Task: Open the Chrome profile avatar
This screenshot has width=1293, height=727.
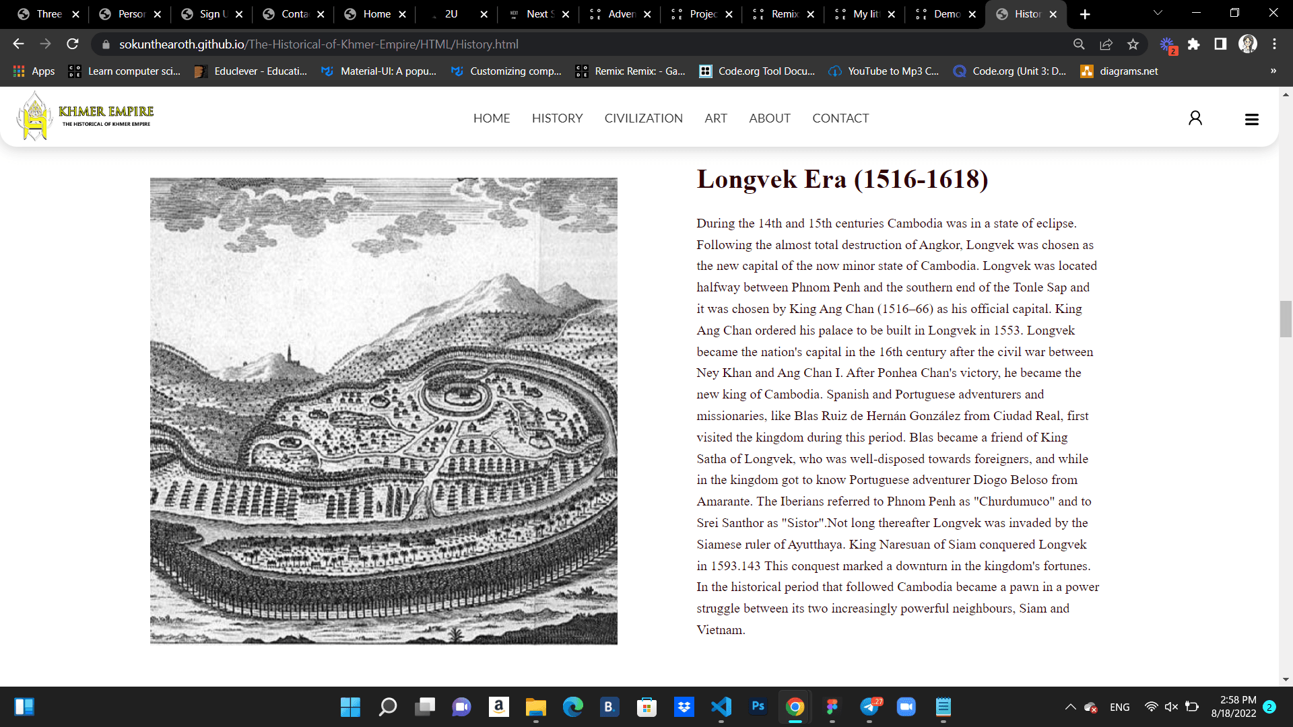Action: point(1248,44)
